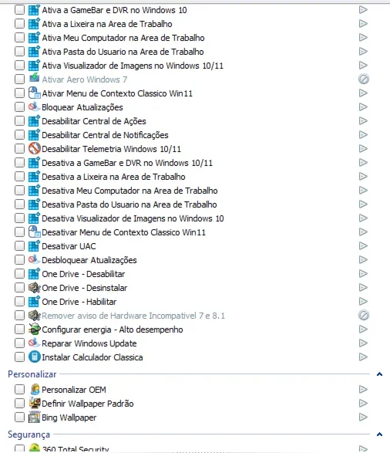
Task: Click the Desabilitar Central de Ações label
Action: point(94,121)
